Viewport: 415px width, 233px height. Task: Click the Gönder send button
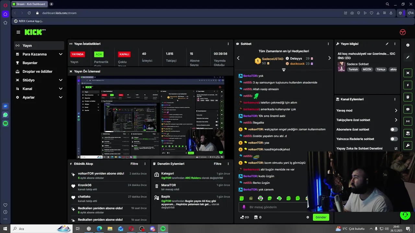(321, 217)
